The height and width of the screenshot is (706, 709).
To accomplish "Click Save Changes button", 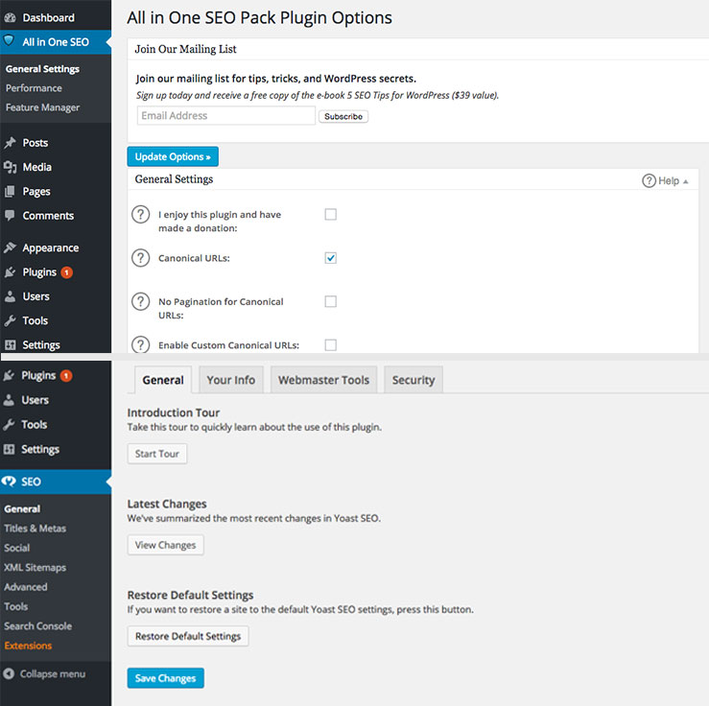I will coord(165,678).
